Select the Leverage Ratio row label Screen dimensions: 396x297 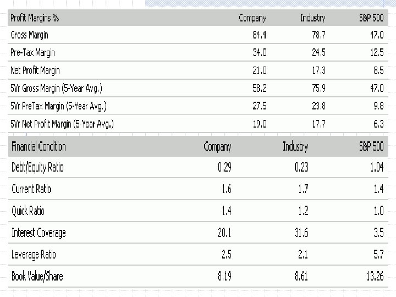pos(34,255)
